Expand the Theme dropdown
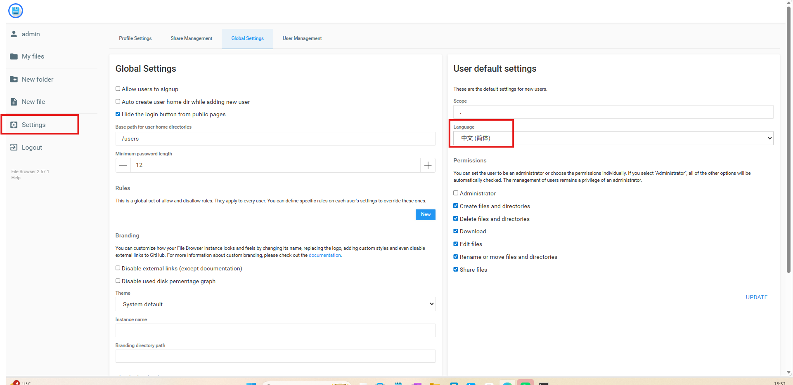This screenshot has width=793, height=385. click(x=275, y=304)
